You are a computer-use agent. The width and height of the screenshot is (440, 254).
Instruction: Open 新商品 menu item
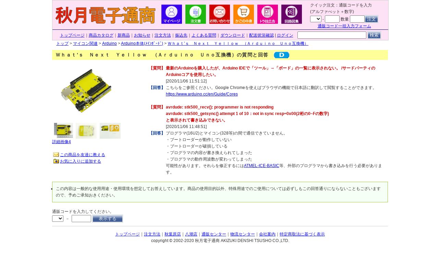click(124, 35)
